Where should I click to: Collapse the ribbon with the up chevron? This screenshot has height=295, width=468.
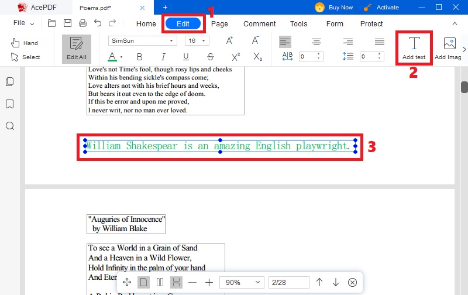(x=455, y=23)
